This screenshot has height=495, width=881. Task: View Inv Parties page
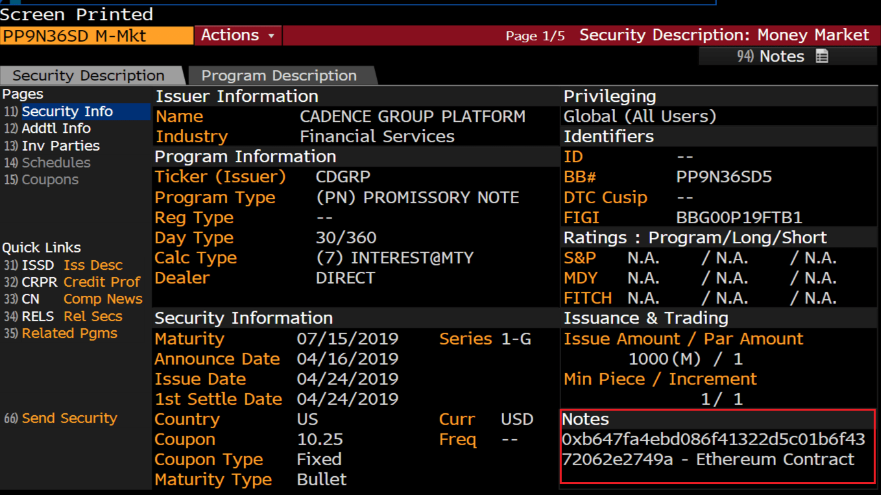(62, 145)
